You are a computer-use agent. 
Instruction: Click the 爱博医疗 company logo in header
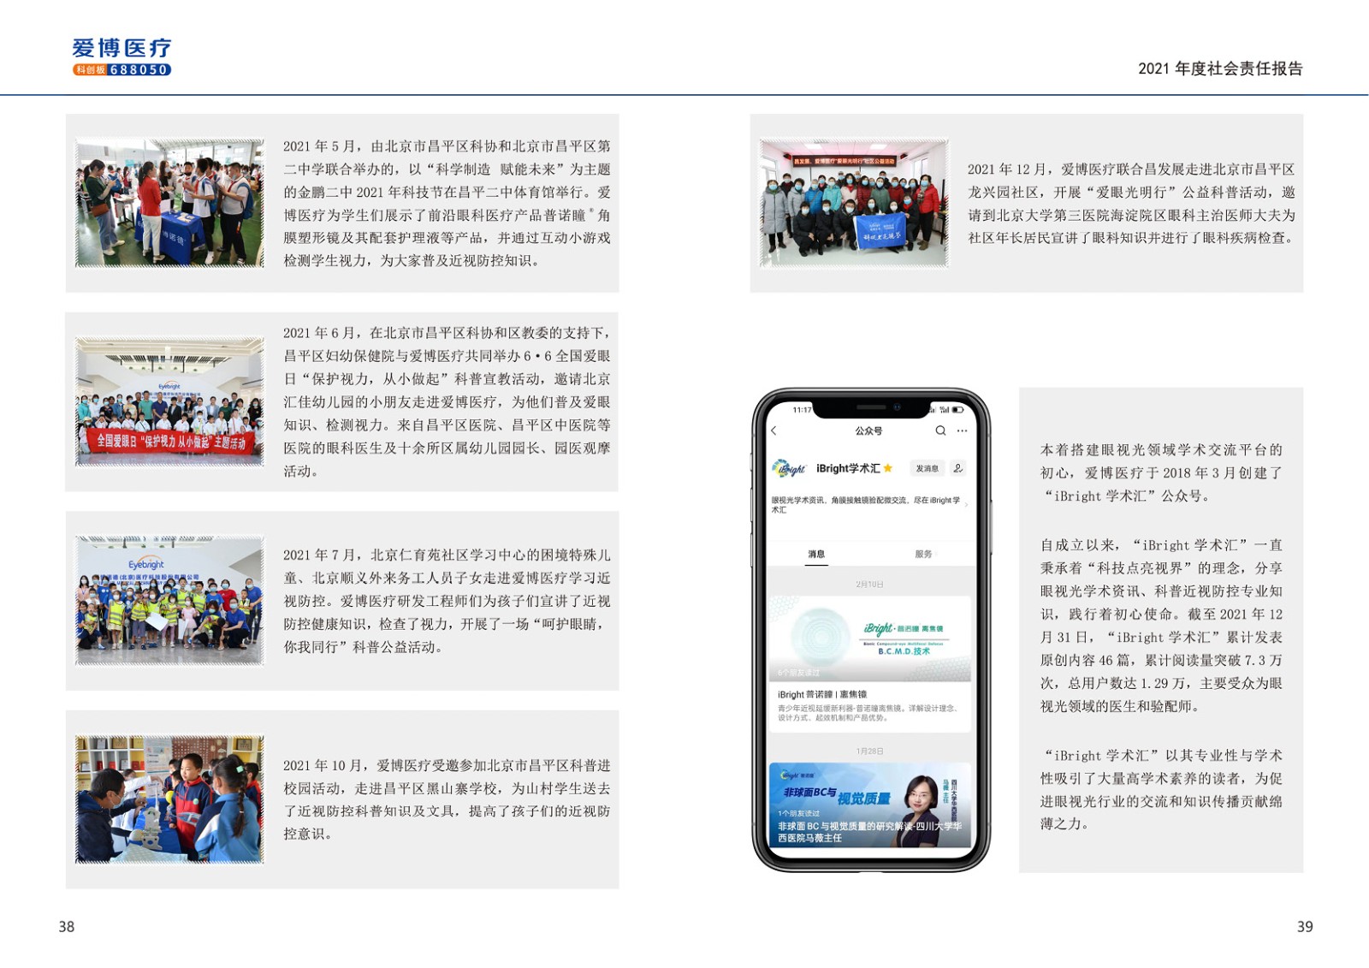[x=121, y=48]
